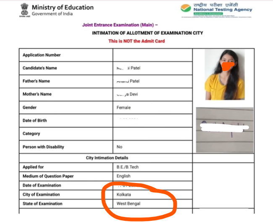Select the Gender value Female
The height and width of the screenshot is (222, 273).
point(123,108)
